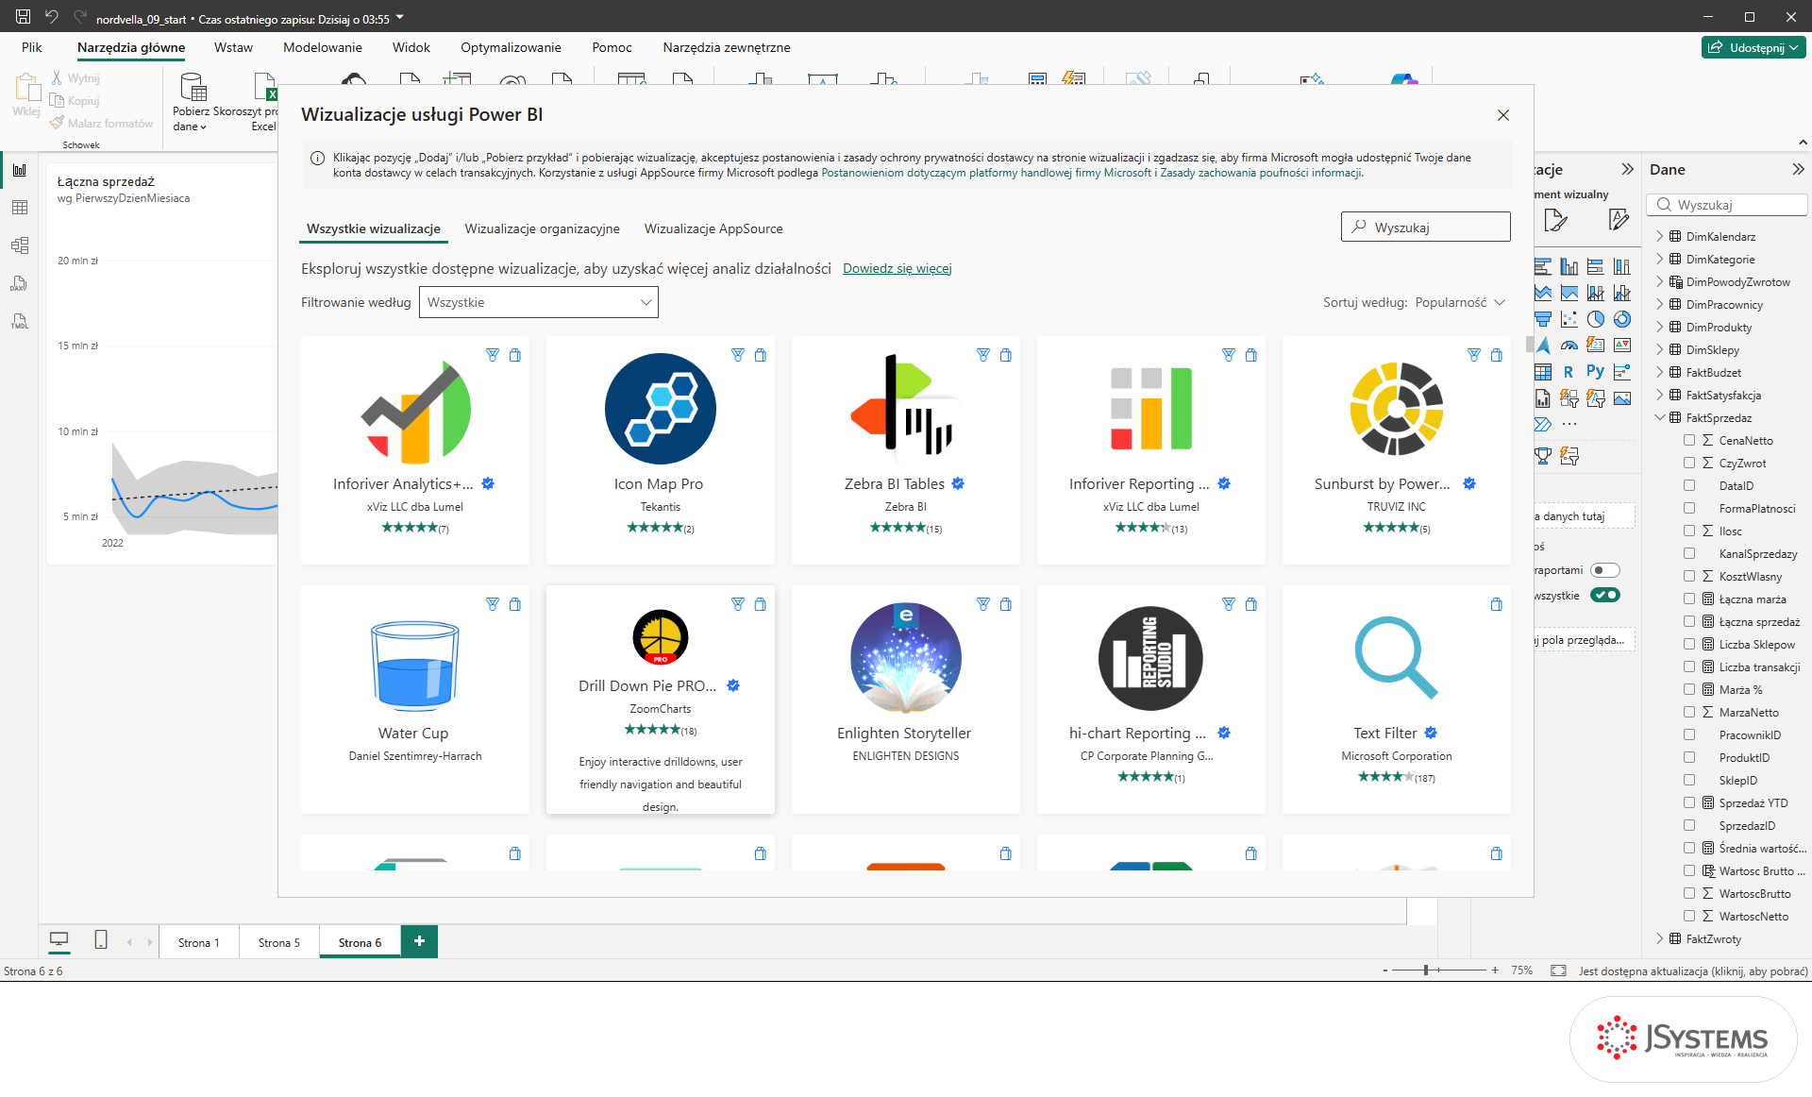Open Model view icon in left sidebar

[x=20, y=245]
